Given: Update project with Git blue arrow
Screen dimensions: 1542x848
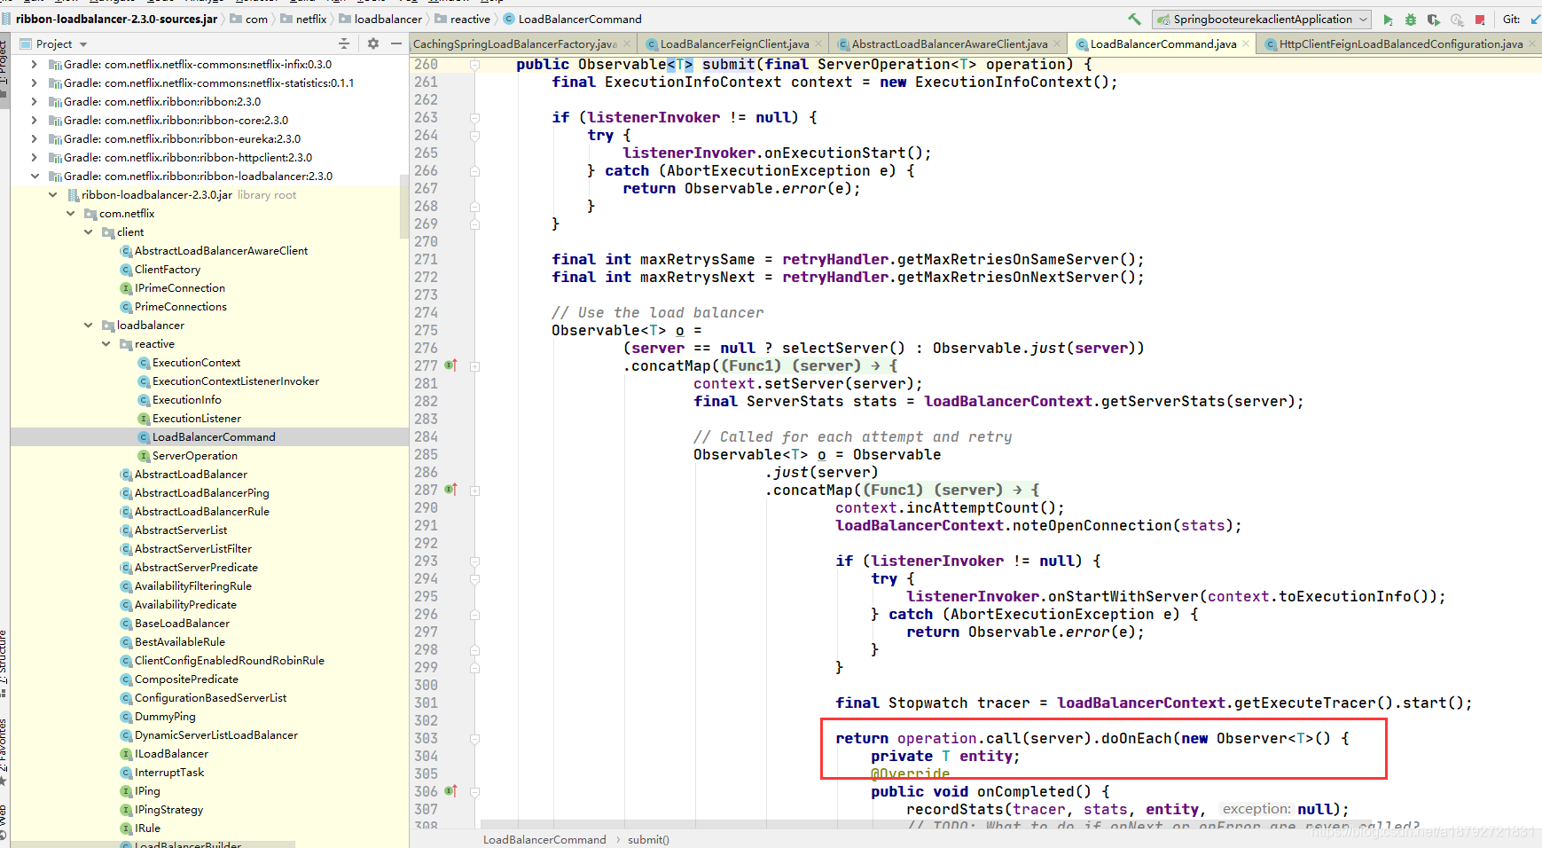Looking at the screenshot, I should pyautogui.click(x=1536, y=20).
